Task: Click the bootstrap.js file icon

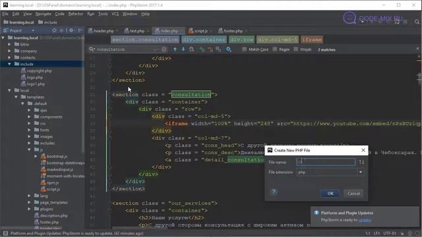Action: click(43, 156)
